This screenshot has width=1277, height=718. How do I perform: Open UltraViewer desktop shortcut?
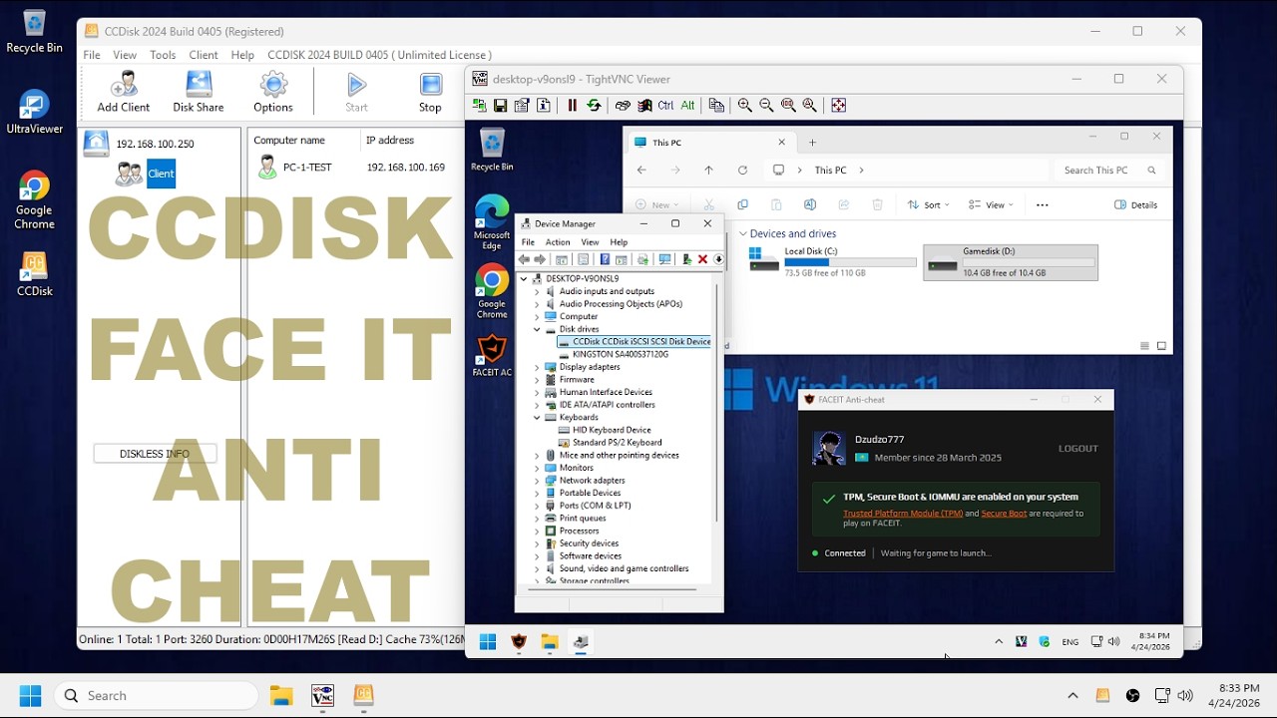(x=34, y=113)
